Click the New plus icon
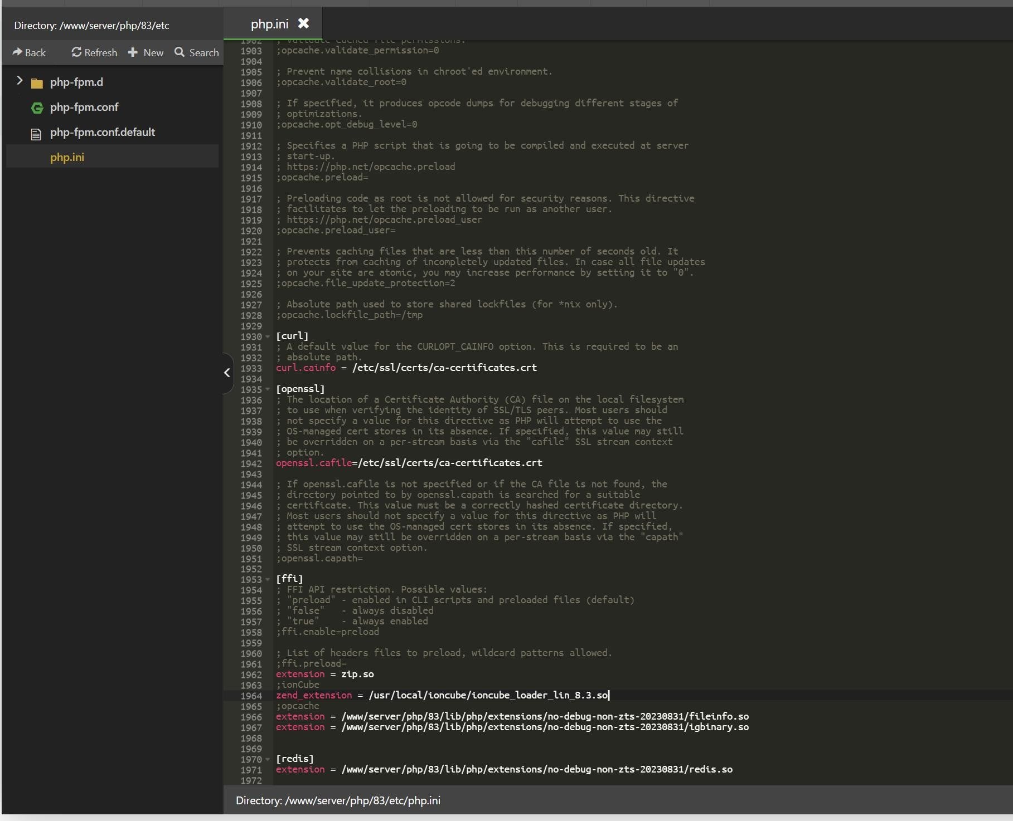Image resolution: width=1013 pixels, height=821 pixels. (133, 52)
